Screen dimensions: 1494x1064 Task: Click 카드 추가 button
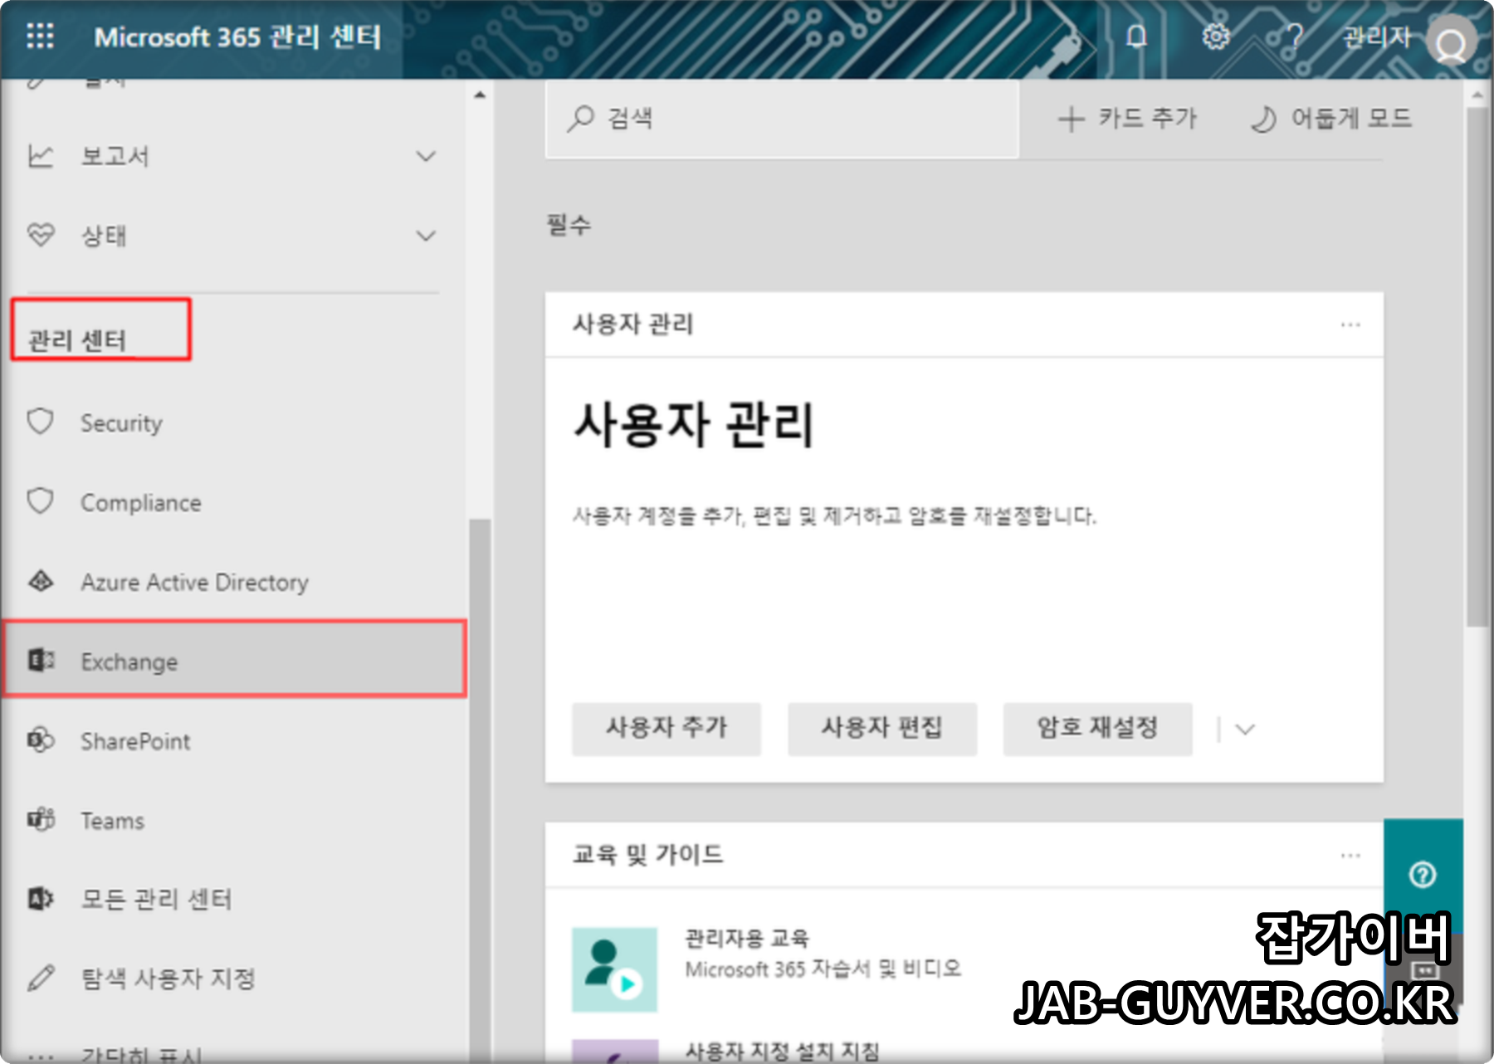pyautogui.click(x=1127, y=119)
